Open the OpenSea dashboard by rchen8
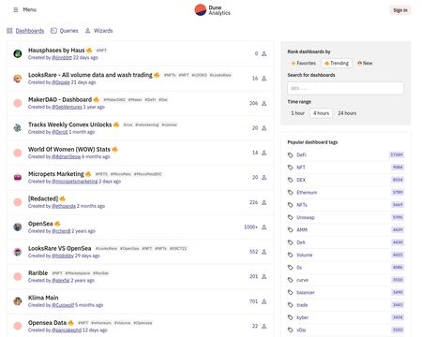Viewport: 422px width, 337px height. coord(40,224)
